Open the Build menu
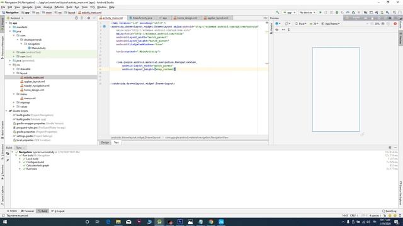The image size is (403, 226). pos(69,7)
